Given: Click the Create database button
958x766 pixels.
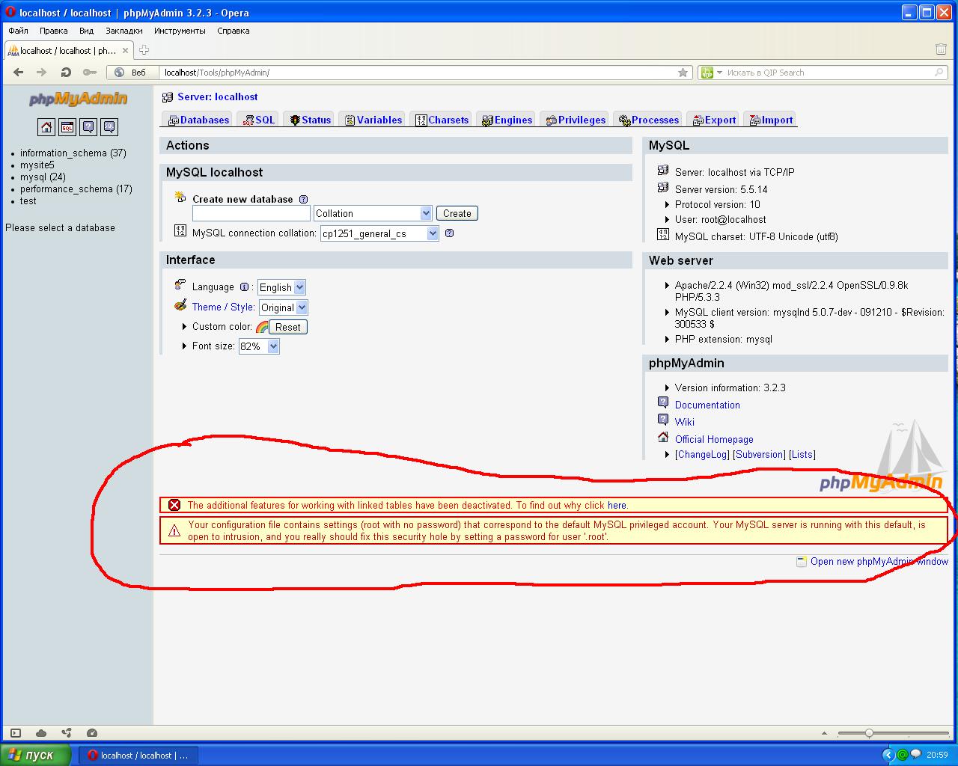Looking at the screenshot, I should point(457,213).
